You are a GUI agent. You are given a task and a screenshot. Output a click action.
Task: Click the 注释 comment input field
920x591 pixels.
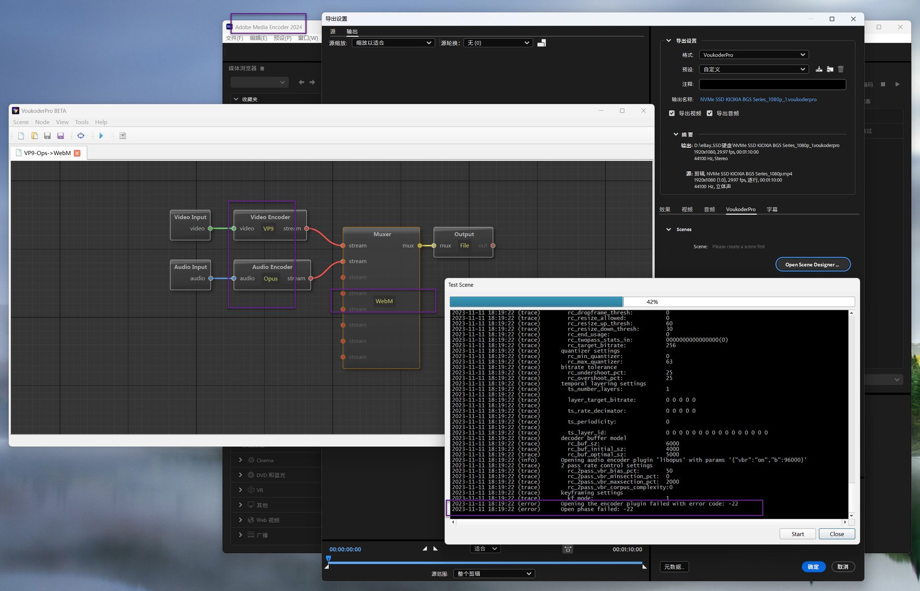pyautogui.click(x=772, y=84)
